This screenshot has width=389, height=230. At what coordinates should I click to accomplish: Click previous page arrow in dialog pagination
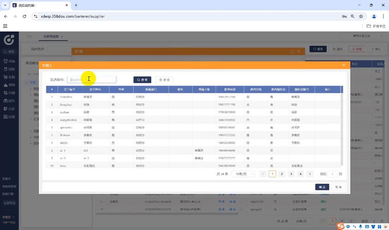263,174
